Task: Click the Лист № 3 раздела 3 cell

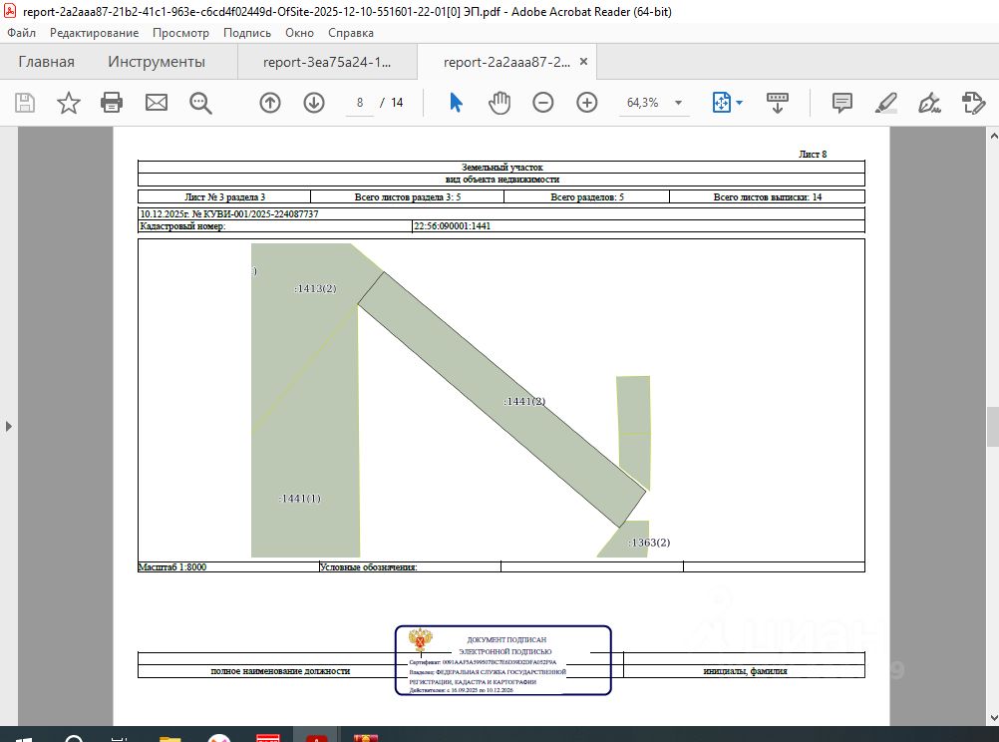Action: (224, 197)
